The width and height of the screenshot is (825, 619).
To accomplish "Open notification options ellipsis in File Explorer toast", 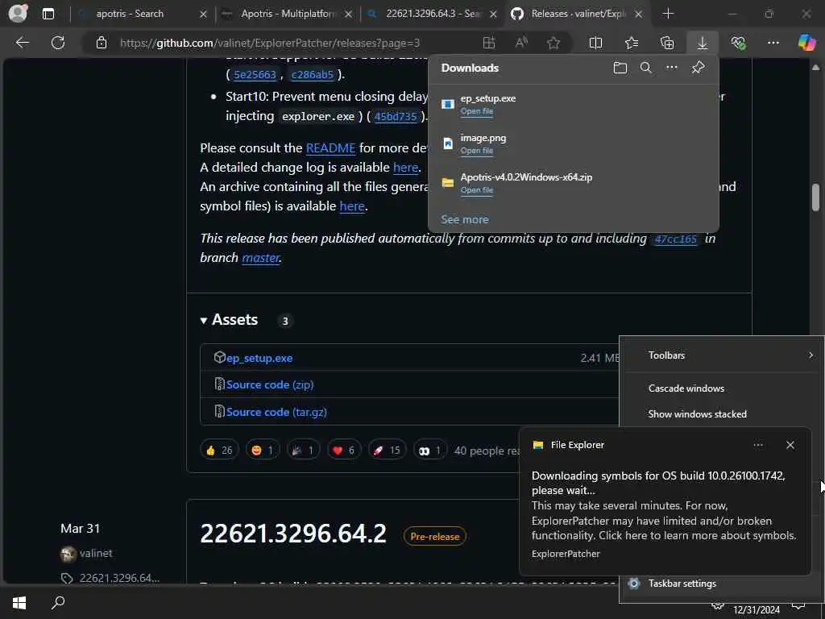I will point(757,445).
